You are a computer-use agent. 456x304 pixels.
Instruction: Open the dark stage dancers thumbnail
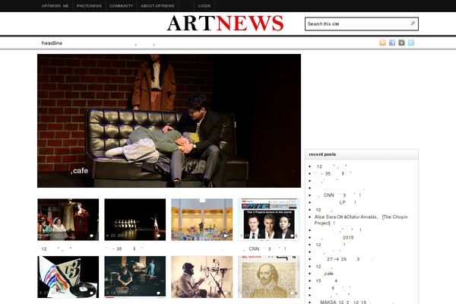pyautogui.click(x=135, y=220)
